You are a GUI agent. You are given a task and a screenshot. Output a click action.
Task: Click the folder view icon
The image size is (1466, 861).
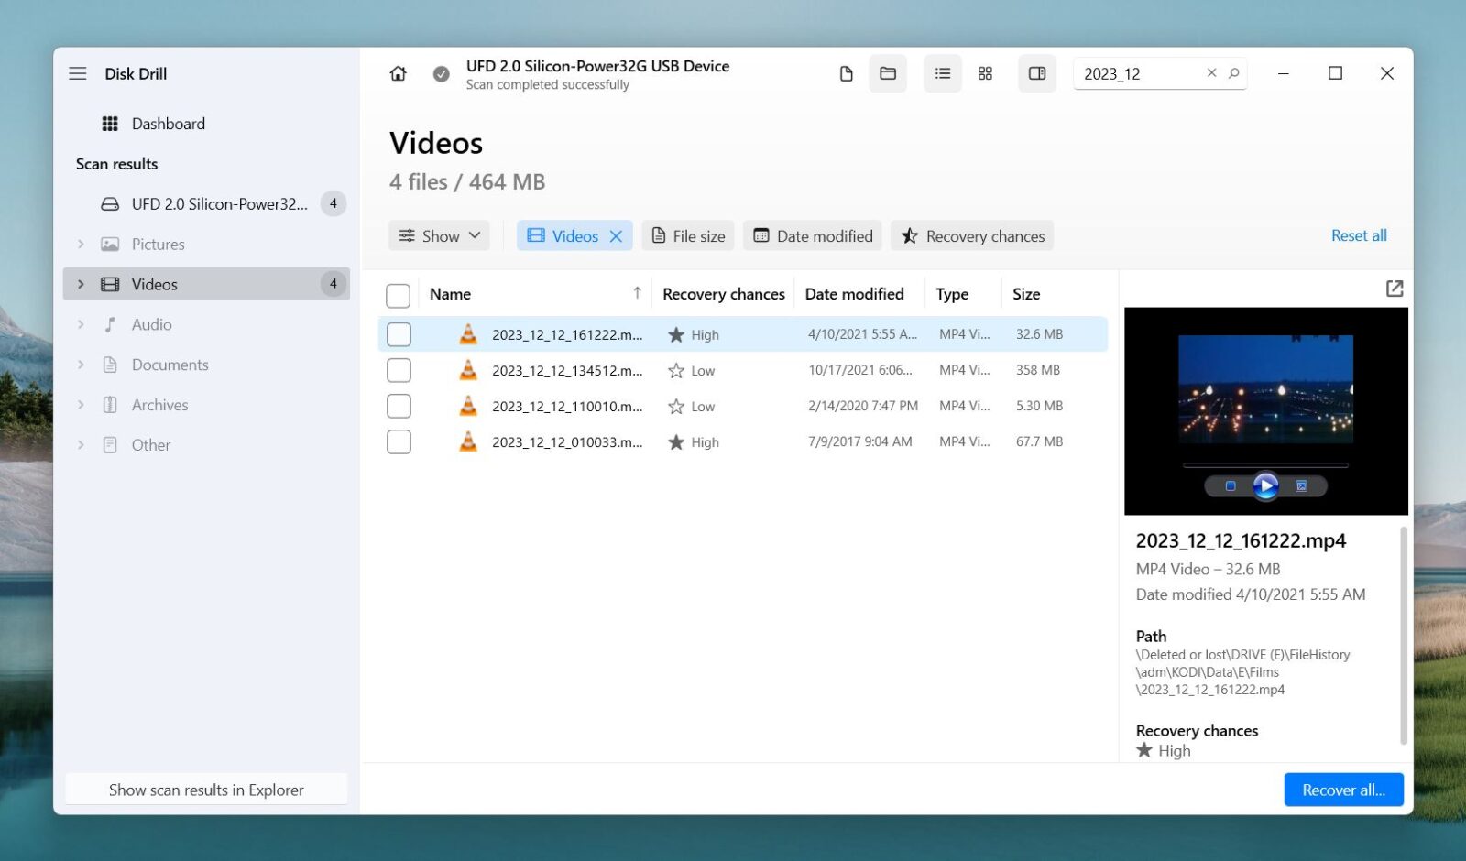pos(888,73)
